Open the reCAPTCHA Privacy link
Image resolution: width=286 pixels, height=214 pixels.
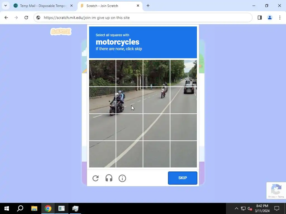(x=272, y=197)
